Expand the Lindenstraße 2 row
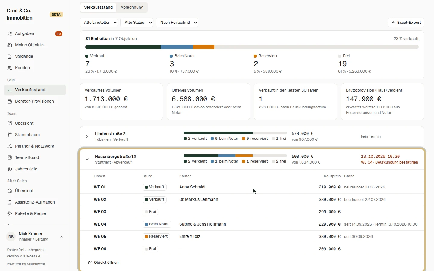434x271 pixels. pyautogui.click(x=87, y=136)
